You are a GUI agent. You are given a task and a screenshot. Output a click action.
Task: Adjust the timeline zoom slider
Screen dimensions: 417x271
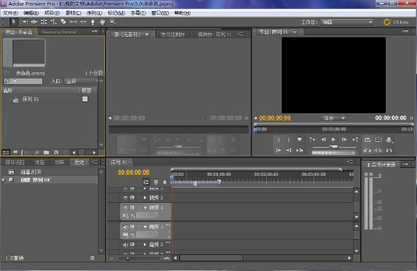[x=127, y=258]
